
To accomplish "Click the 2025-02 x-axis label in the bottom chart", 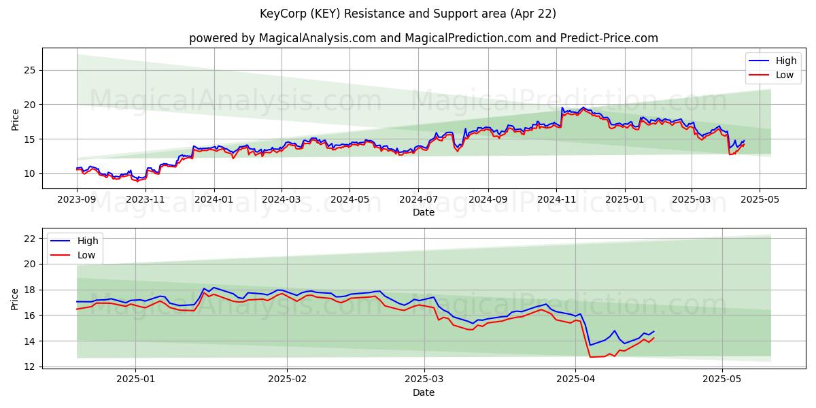I will pyautogui.click(x=287, y=379).
